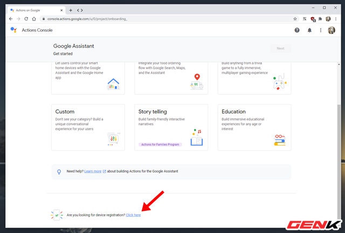
Task: Open the Chrome three-dot menu
Action: click(x=336, y=19)
